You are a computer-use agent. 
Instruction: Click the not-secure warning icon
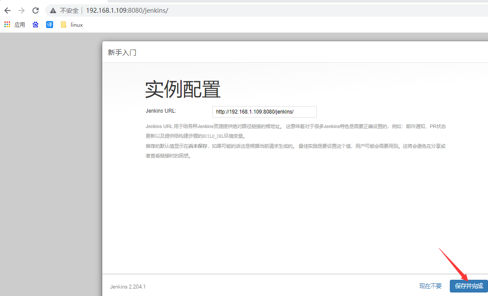click(53, 11)
